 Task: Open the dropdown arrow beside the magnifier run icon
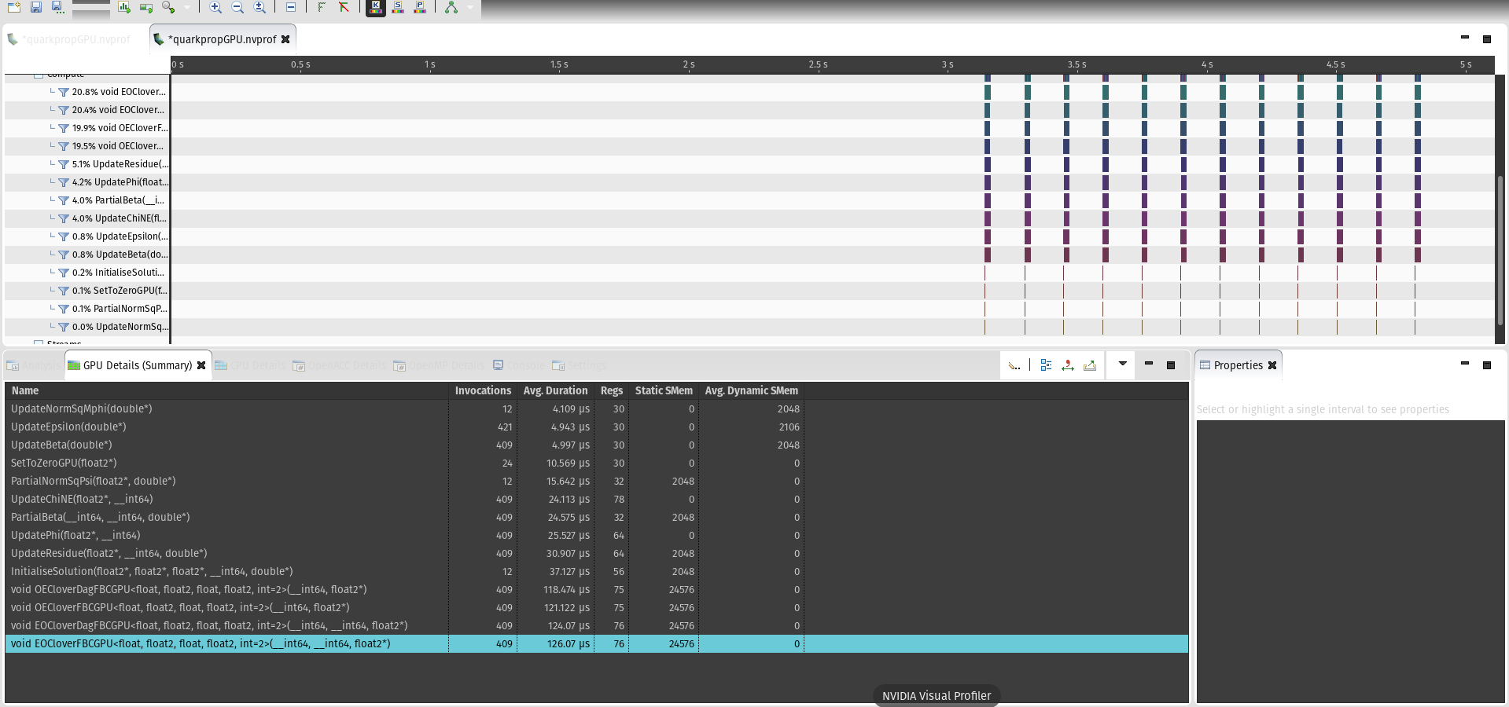coord(187,7)
